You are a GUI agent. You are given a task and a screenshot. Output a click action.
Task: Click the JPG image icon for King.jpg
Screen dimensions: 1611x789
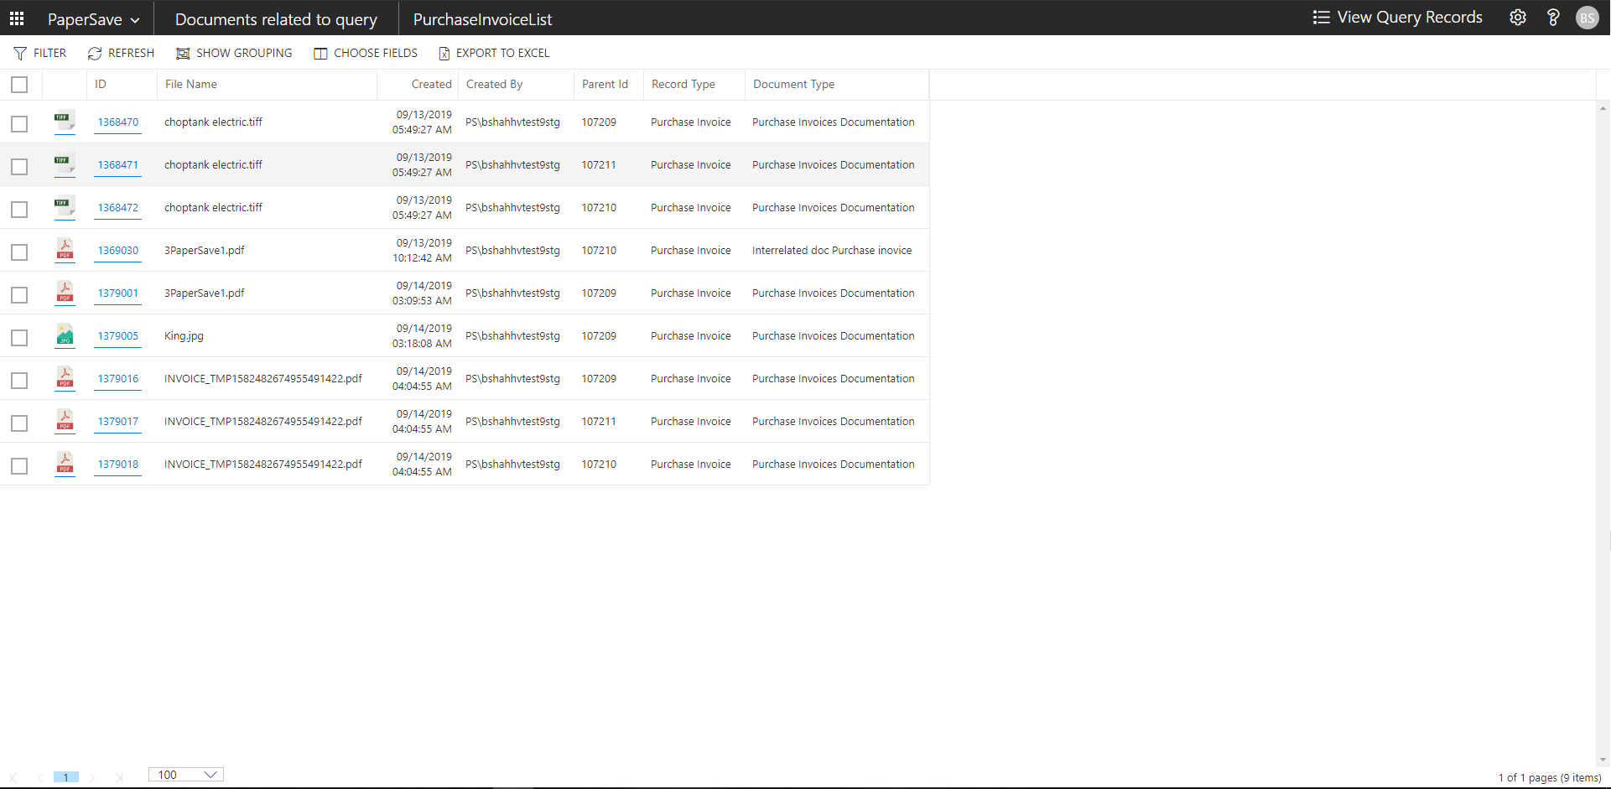(65, 335)
